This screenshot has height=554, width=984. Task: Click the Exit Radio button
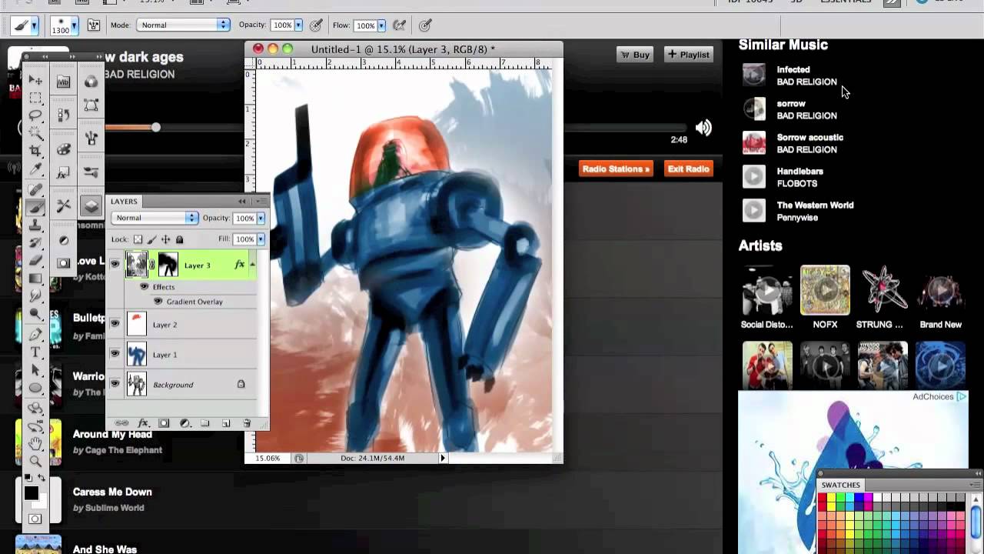[x=688, y=169]
